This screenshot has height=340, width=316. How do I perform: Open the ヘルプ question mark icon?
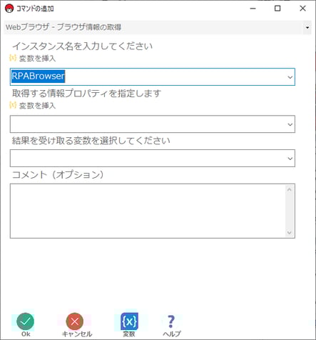tap(171, 321)
